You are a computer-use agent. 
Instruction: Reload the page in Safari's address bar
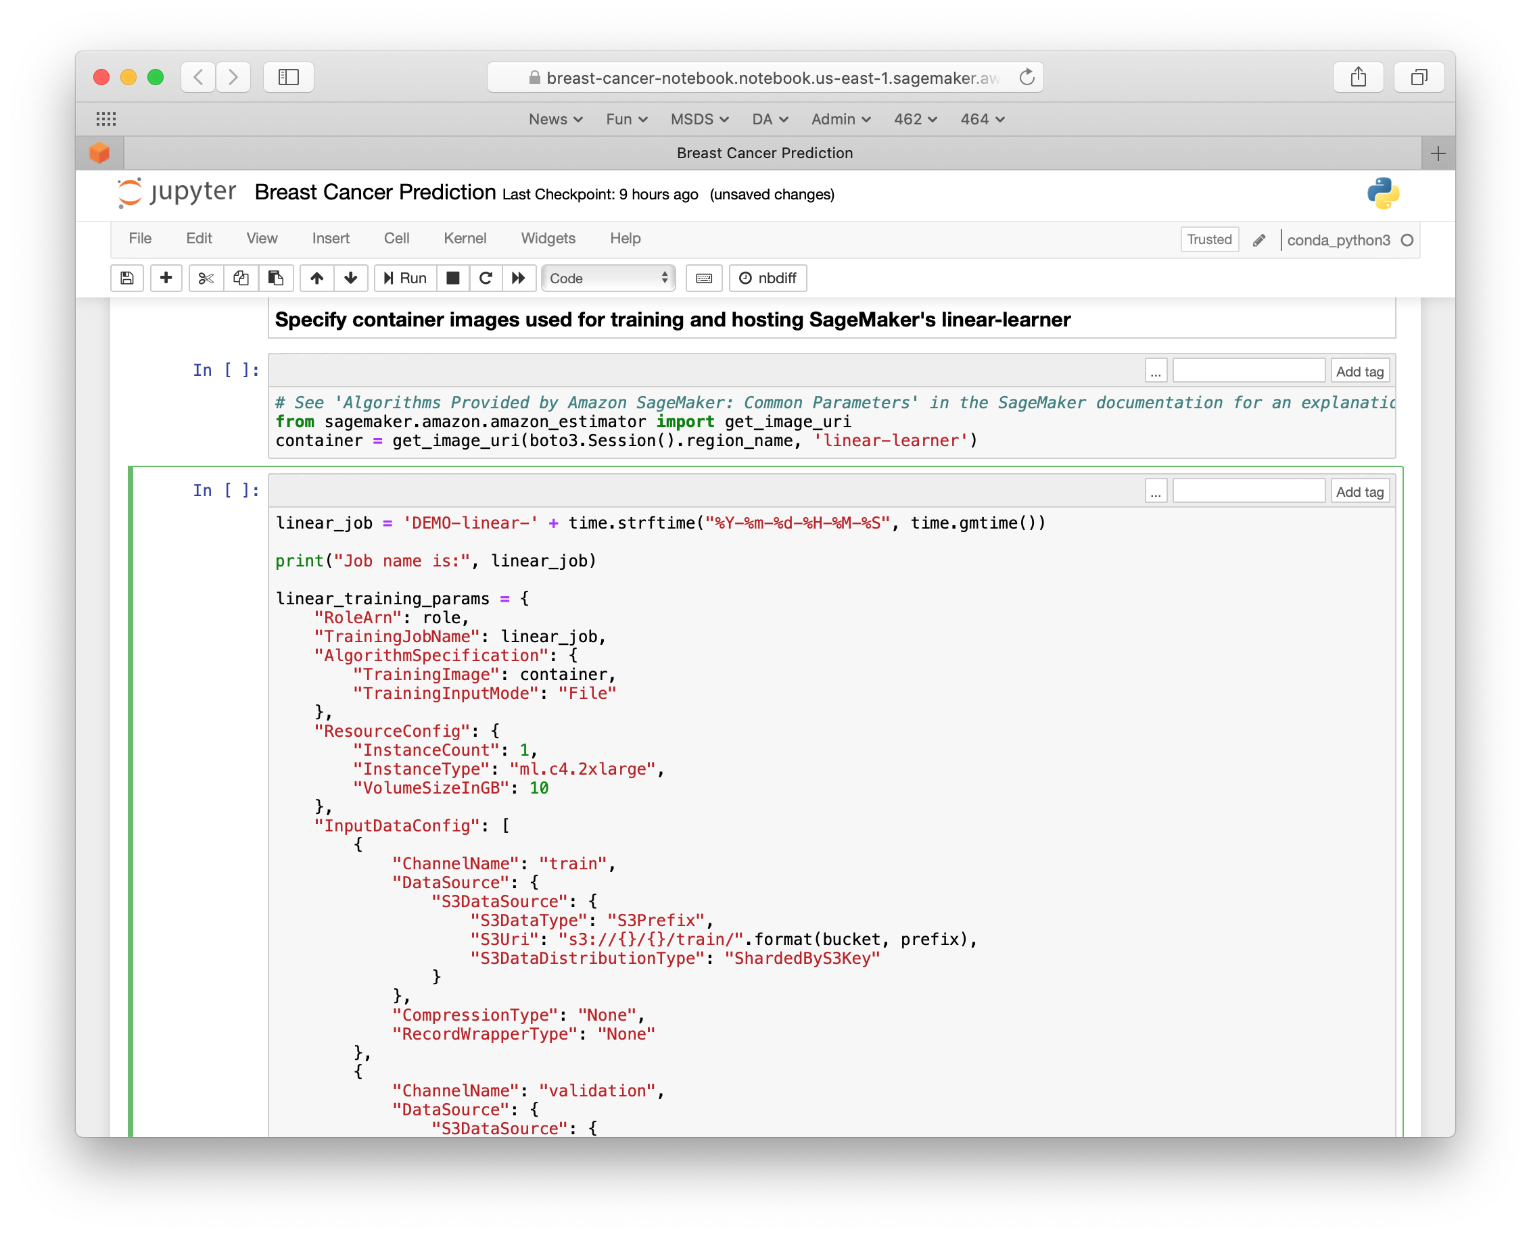1027,77
